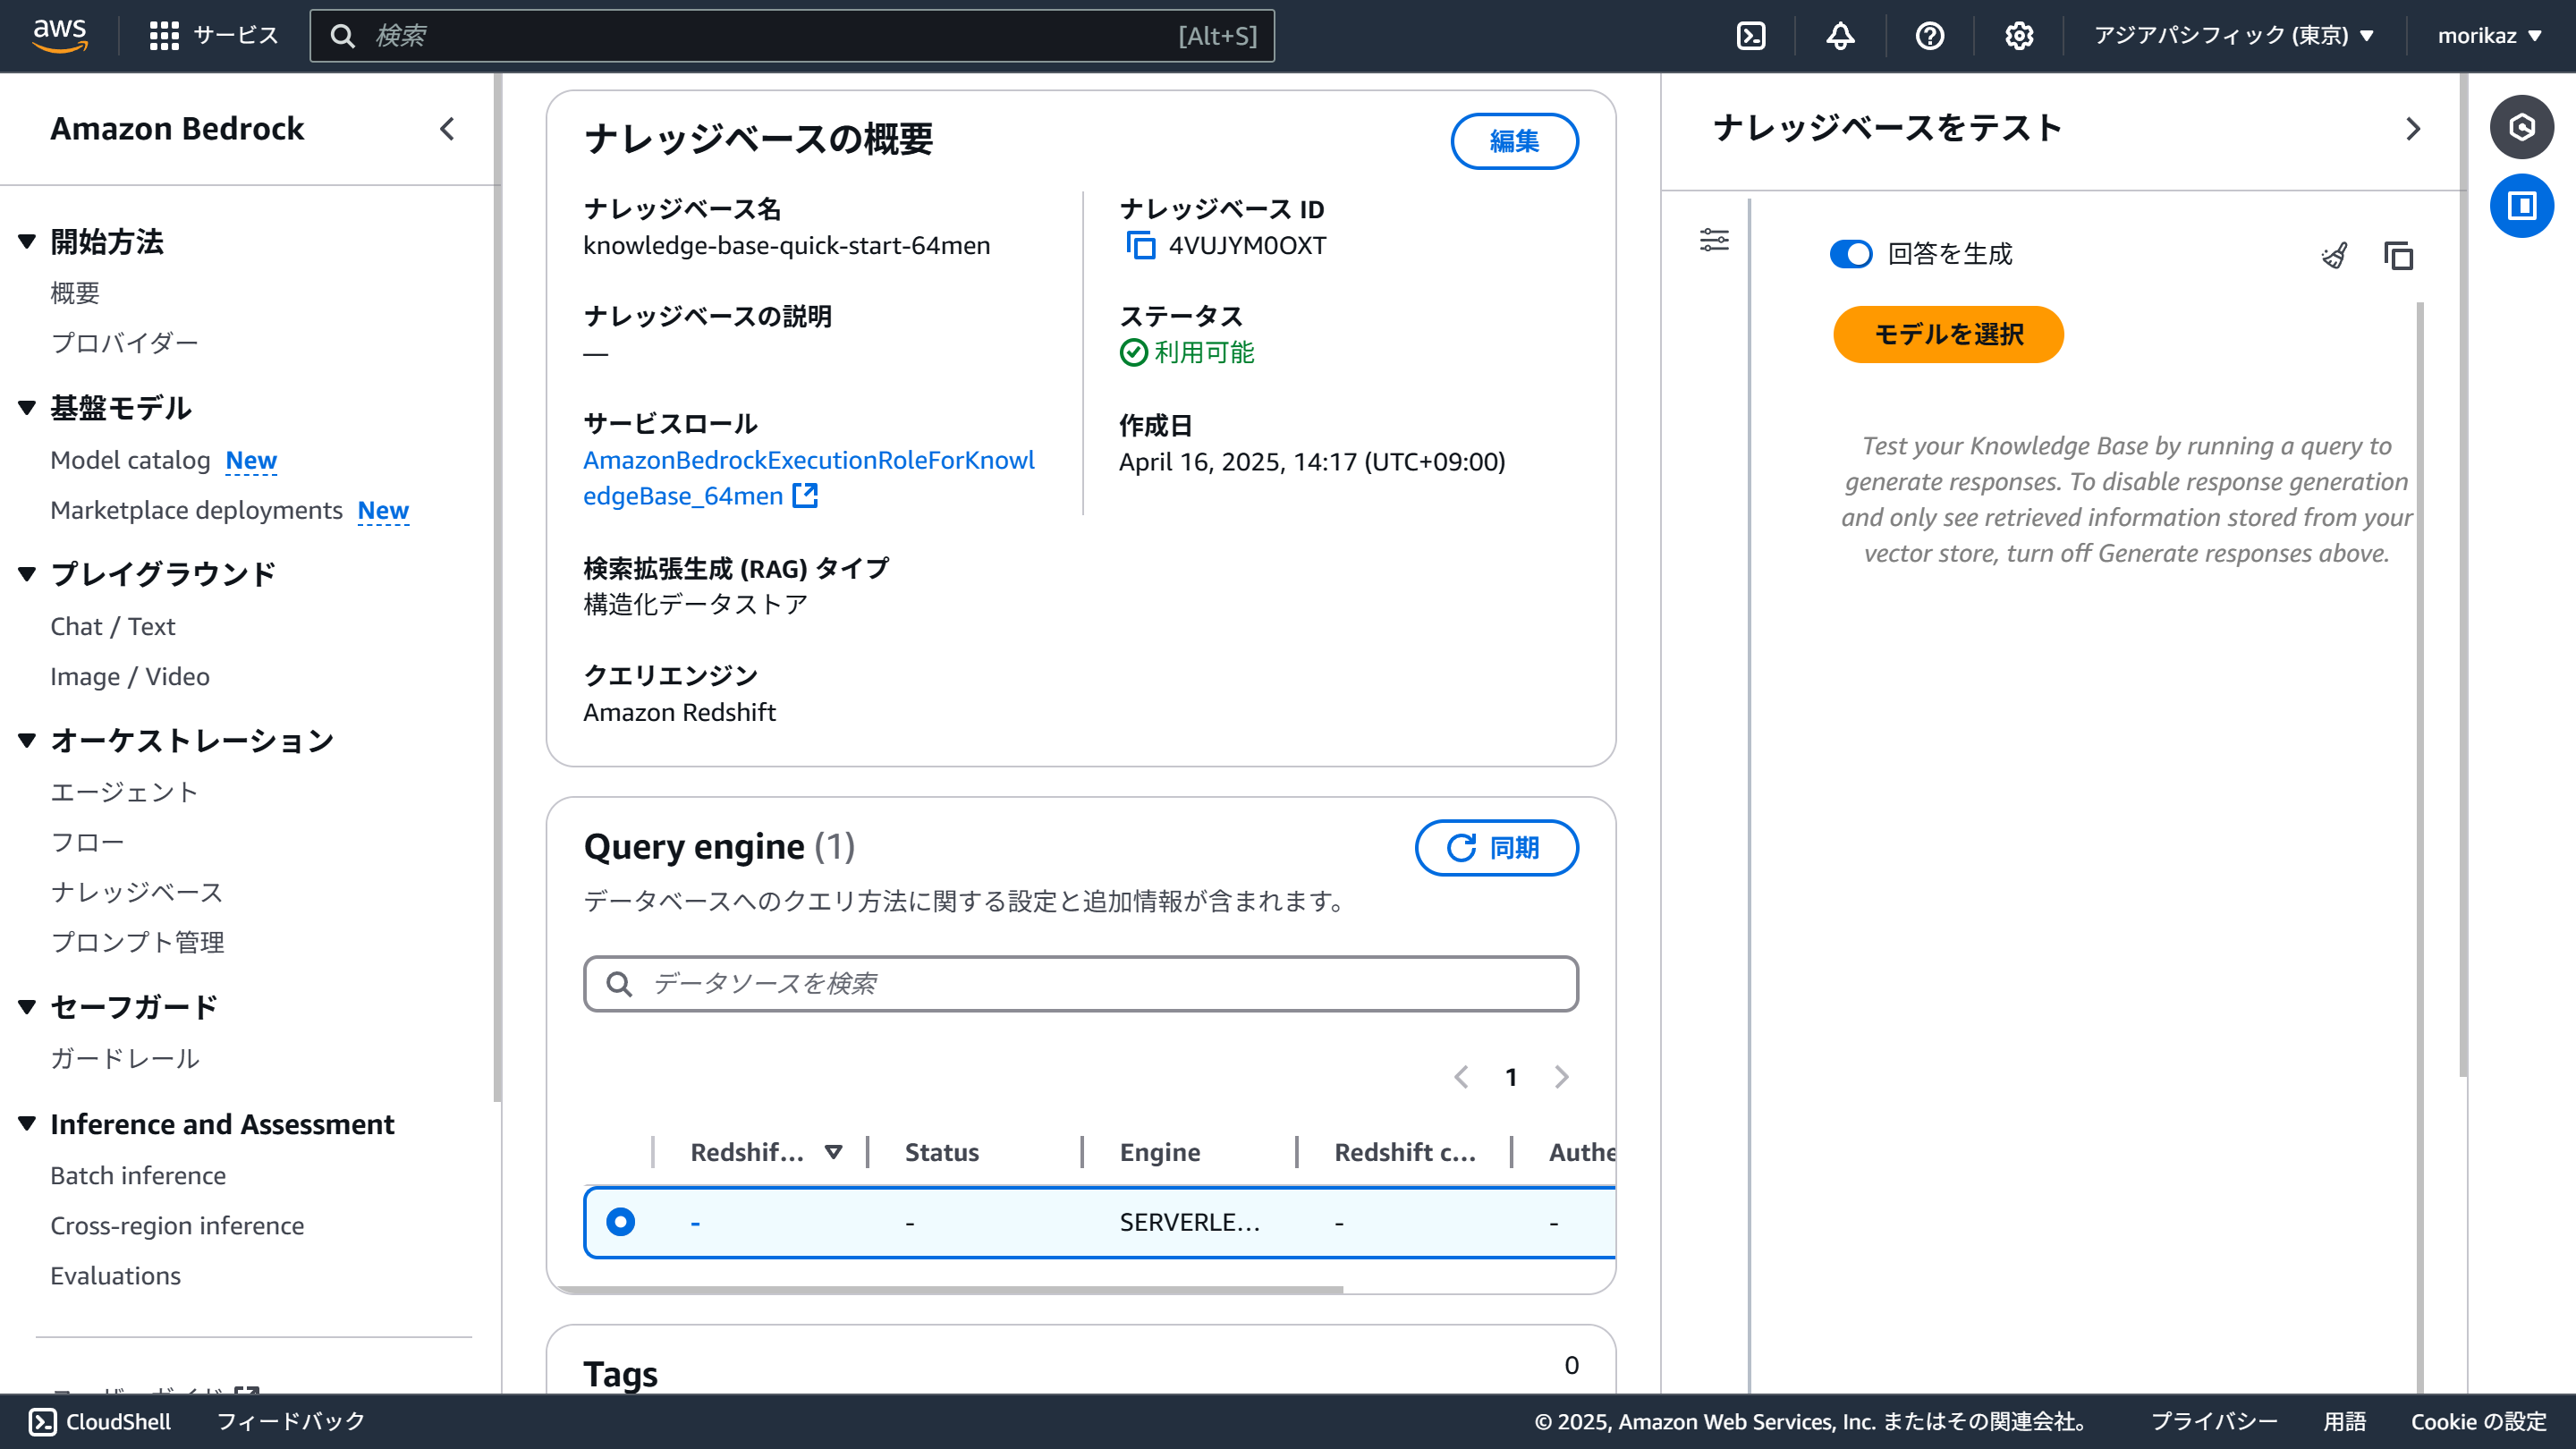Go to Chat / Text playground
The image size is (2576, 1449).
pos(113,626)
